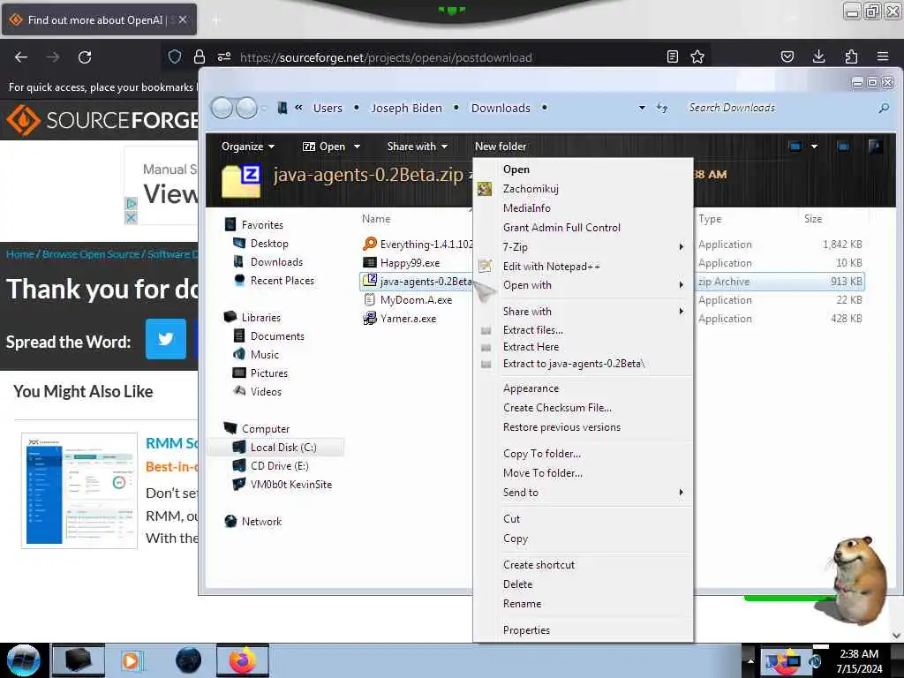Click Firefox back arrow icon
The height and width of the screenshot is (678, 904).
[x=21, y=57]
